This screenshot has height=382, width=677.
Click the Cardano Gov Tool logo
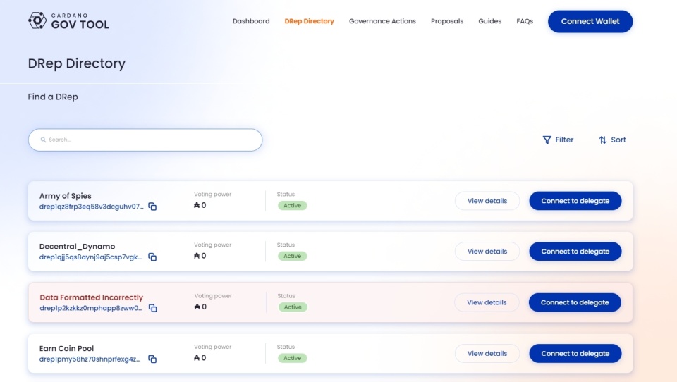68,20
